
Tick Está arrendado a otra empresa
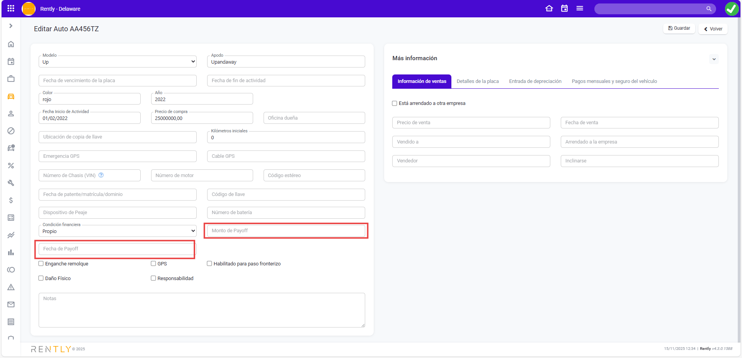(x=395, y=103)
